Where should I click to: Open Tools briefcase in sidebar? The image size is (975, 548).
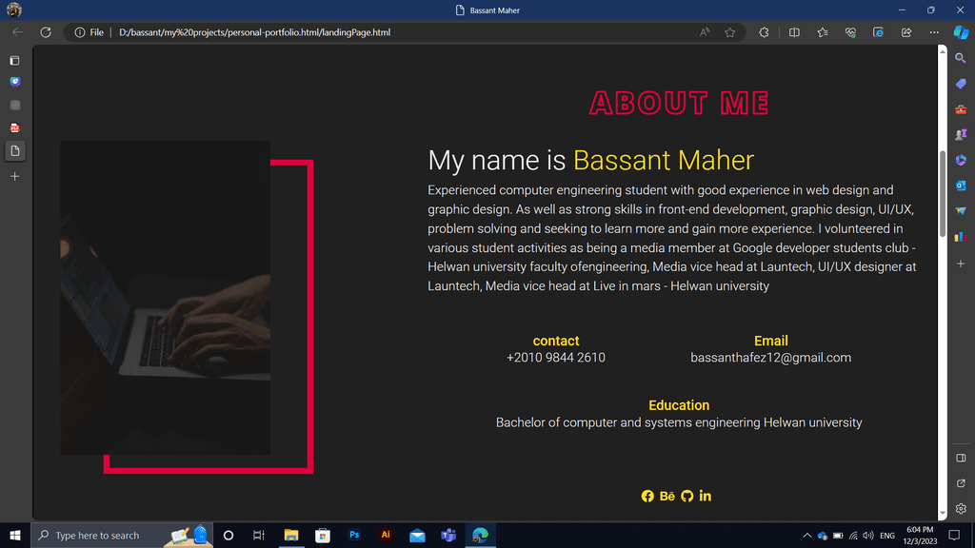pos(961,109)
